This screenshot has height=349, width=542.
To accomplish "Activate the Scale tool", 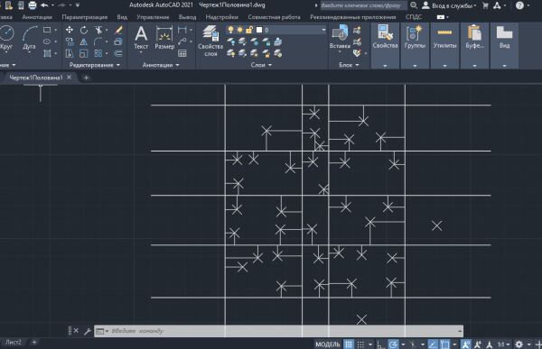I will [84, 53].
